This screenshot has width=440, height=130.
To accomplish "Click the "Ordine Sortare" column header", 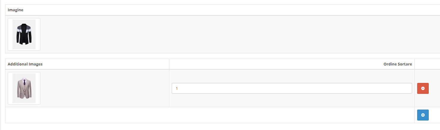I will click(x=398, y=64).
